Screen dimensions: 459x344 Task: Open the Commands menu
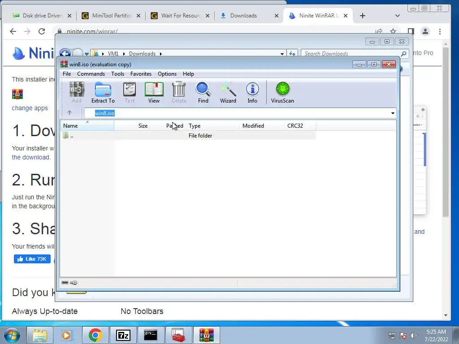pos(91,74)
